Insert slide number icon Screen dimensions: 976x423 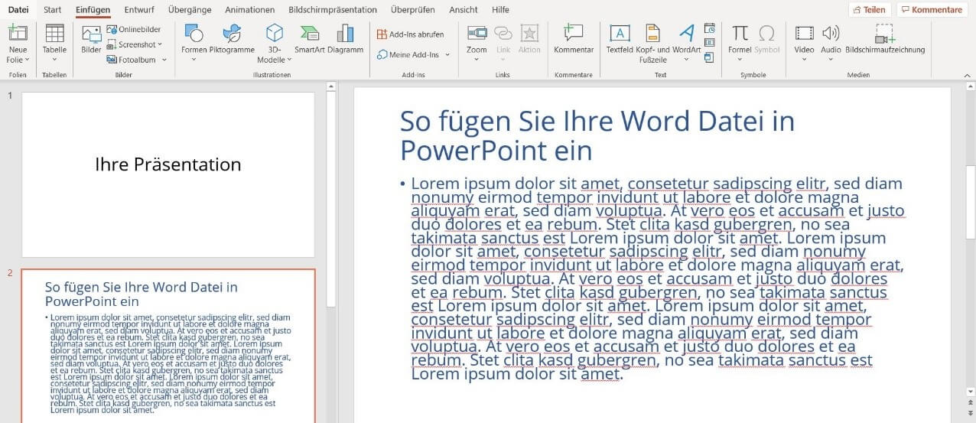[x=709, y=43]
